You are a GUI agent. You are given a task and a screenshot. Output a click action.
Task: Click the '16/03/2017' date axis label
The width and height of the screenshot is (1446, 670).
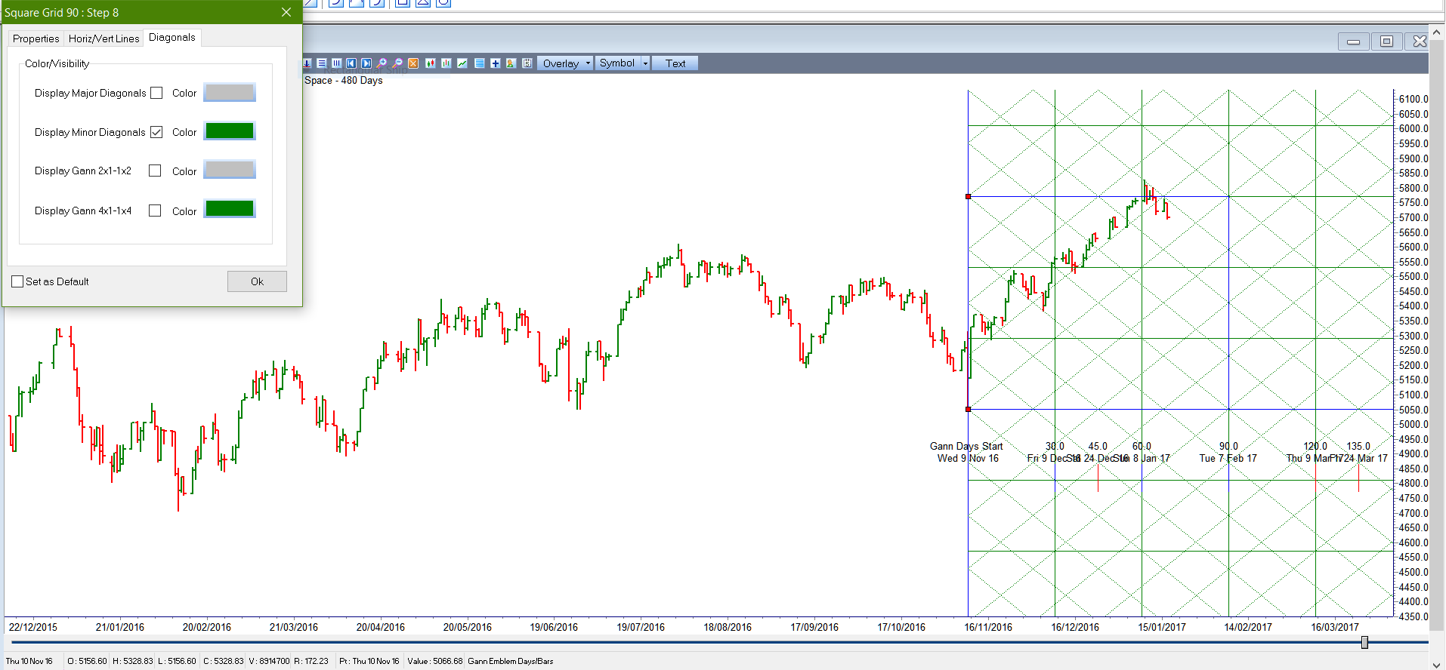point(1335,627)
